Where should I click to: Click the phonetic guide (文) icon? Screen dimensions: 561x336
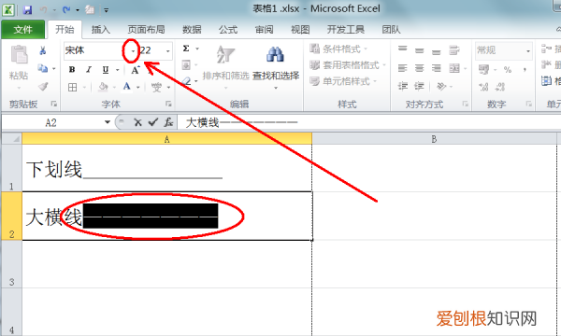[156, 87]
